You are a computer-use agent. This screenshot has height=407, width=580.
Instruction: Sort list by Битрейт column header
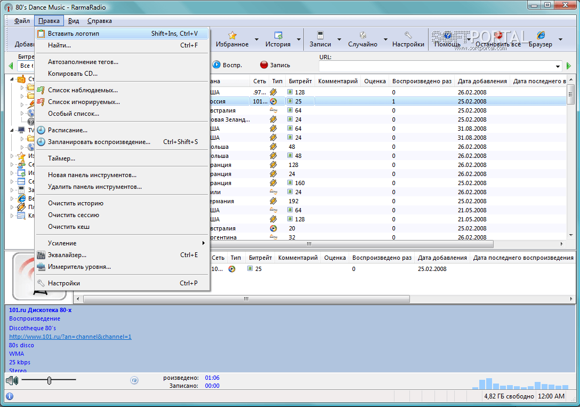pyautogui.click(x=300, y=81)
